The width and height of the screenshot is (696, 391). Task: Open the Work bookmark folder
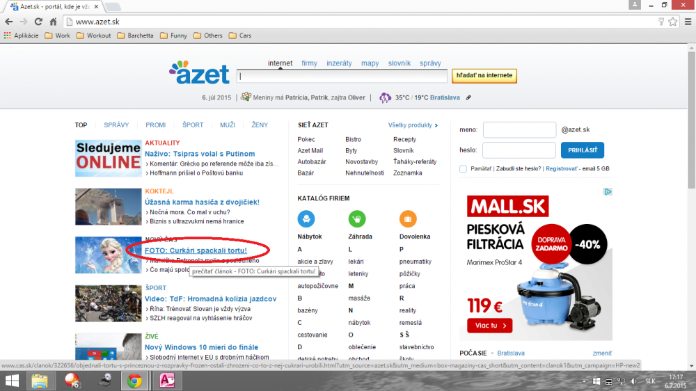click(x=58, y=35)
